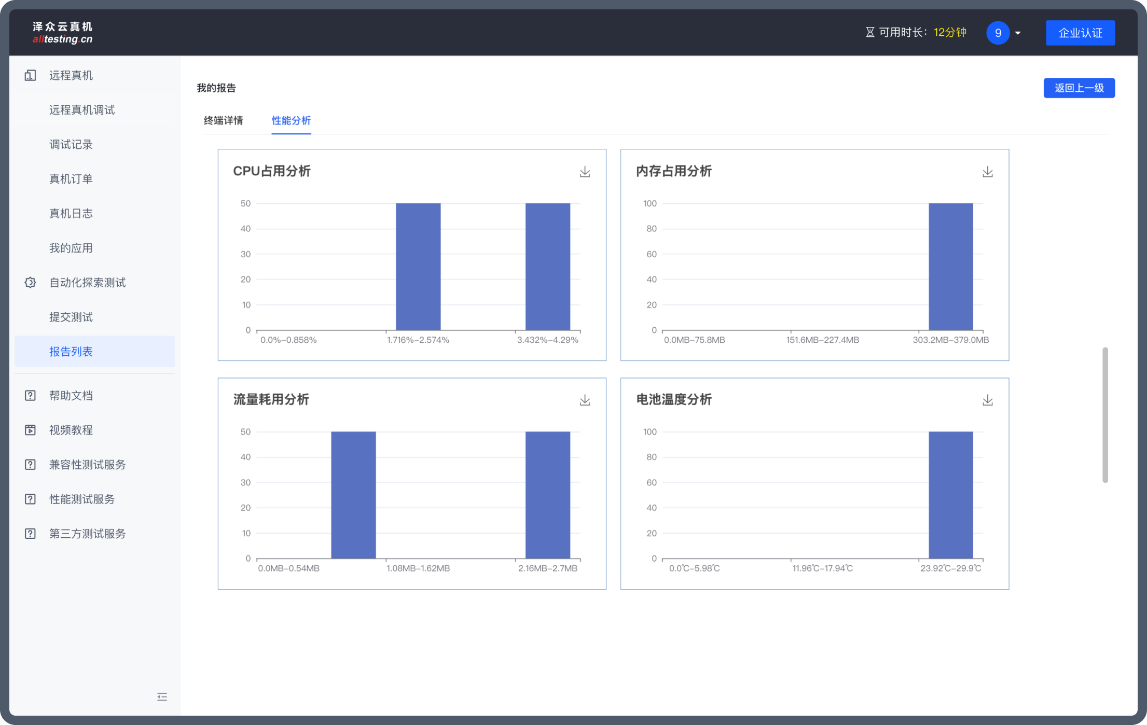Download the CPU占用分析 chart
1147x725 pixels.
pyautogui.click(x=585, y=172)
